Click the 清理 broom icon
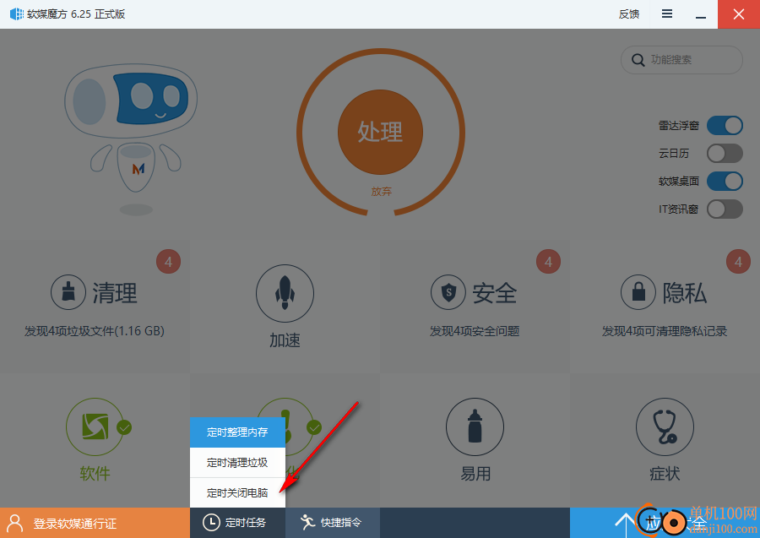 coord(68,292)
